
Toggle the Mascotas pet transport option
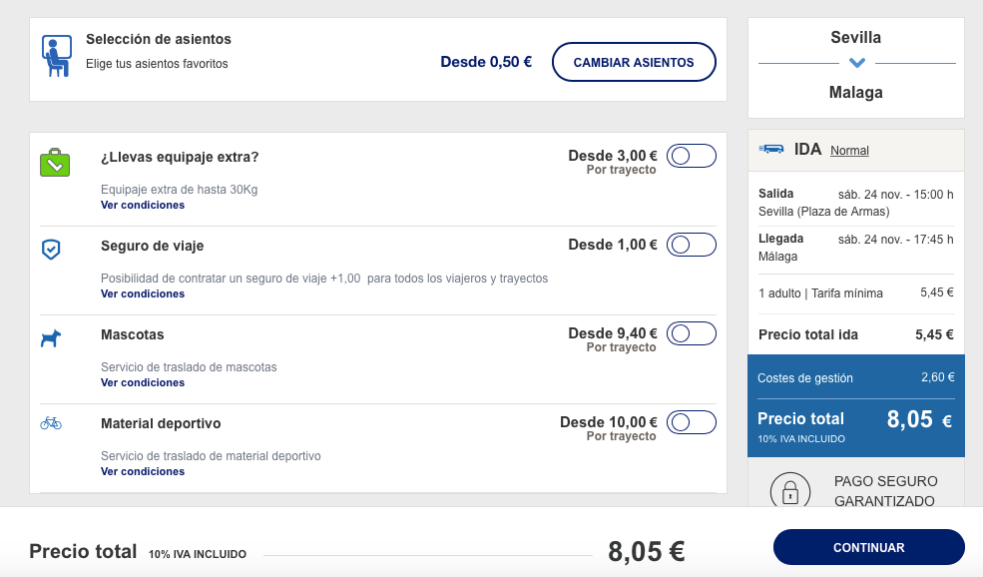point(692,333)
